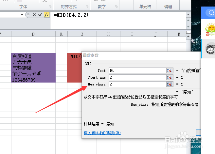Select cell containing 前途一片光明
Viewport: 215px width, 154px height.
(33, 74)
